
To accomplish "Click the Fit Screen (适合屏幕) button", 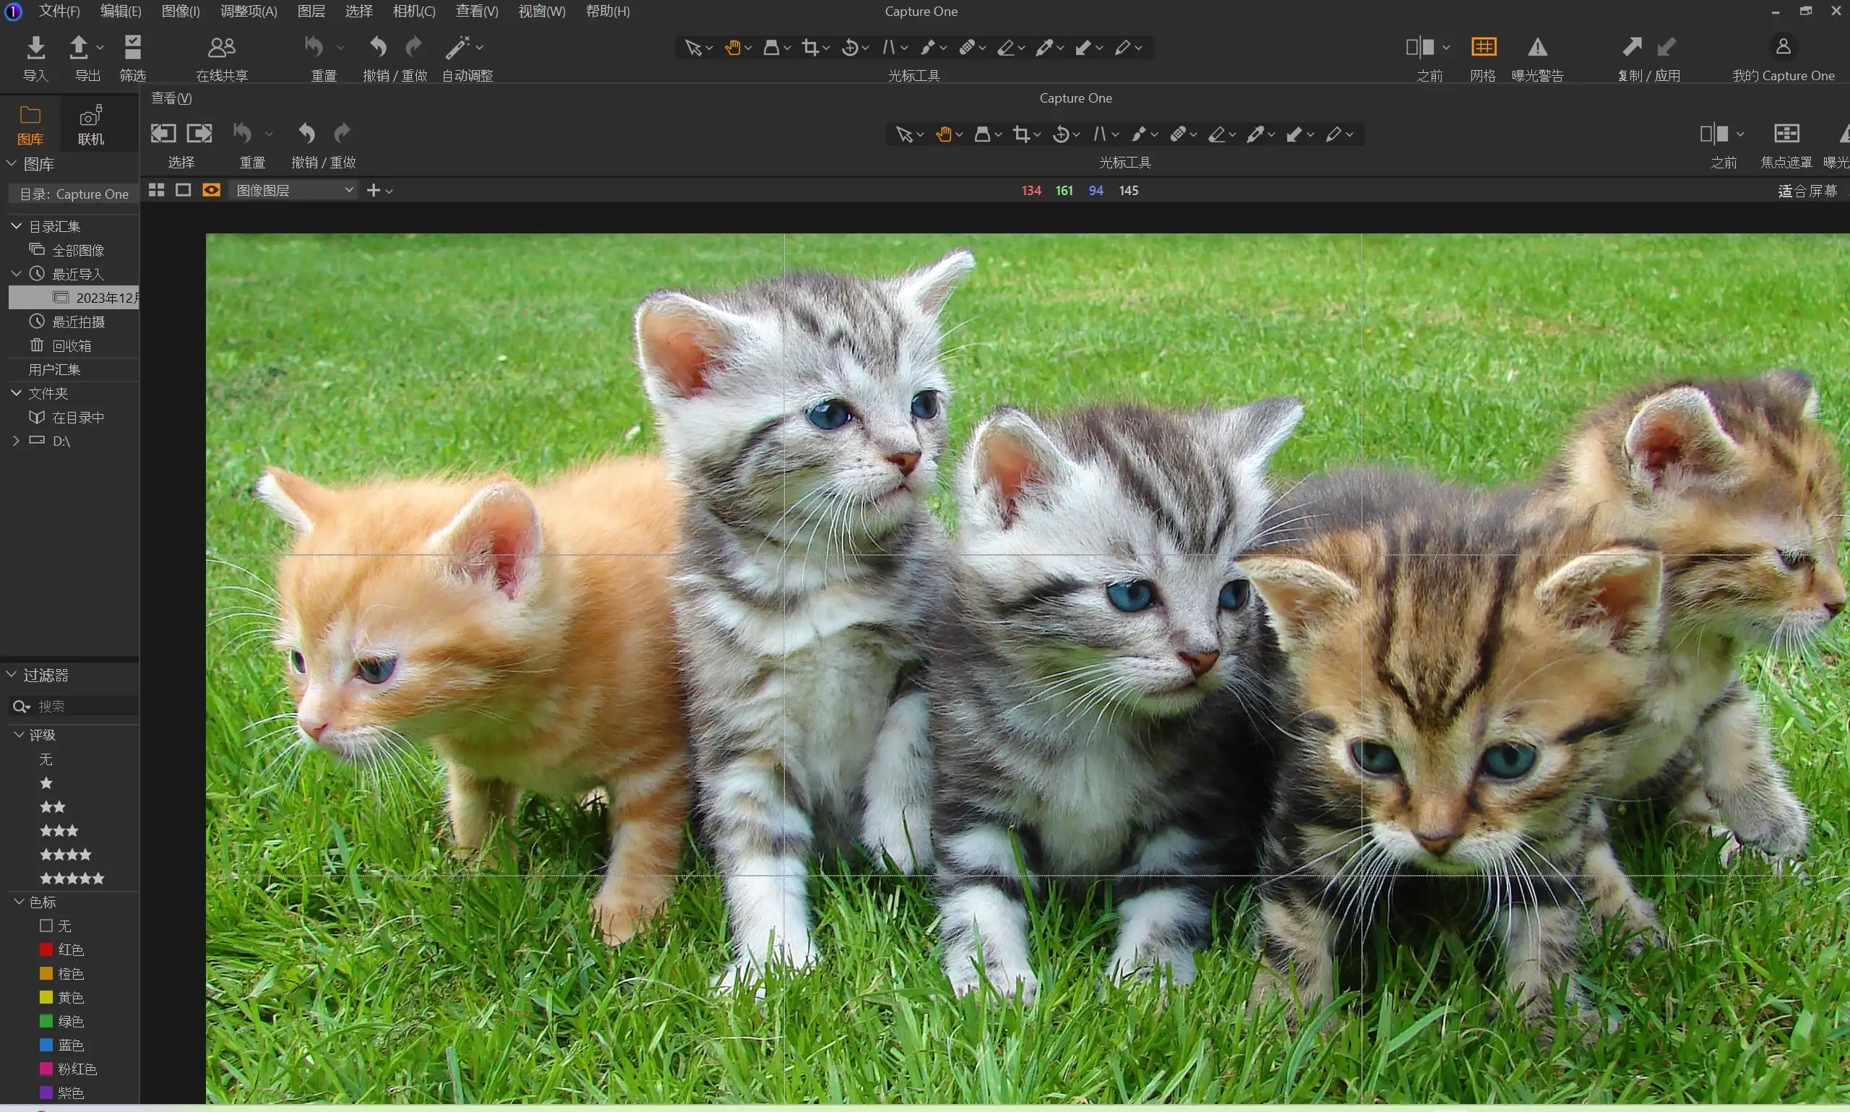I will pos(1807,191).
